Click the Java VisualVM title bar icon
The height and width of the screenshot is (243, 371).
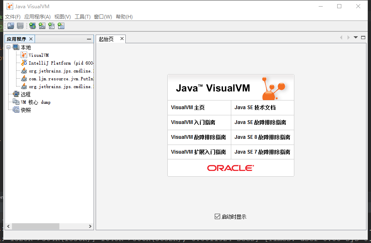10,6
